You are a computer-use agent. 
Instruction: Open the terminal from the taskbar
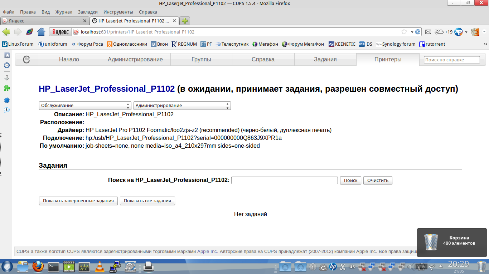coord(53,267)
